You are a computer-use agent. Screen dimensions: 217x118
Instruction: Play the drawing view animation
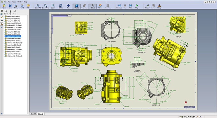coord(137,6)
